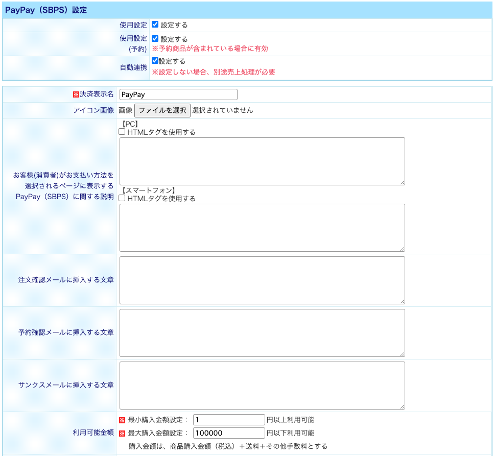
Task: Click the 自動連携 label
Action: (133, 67)
